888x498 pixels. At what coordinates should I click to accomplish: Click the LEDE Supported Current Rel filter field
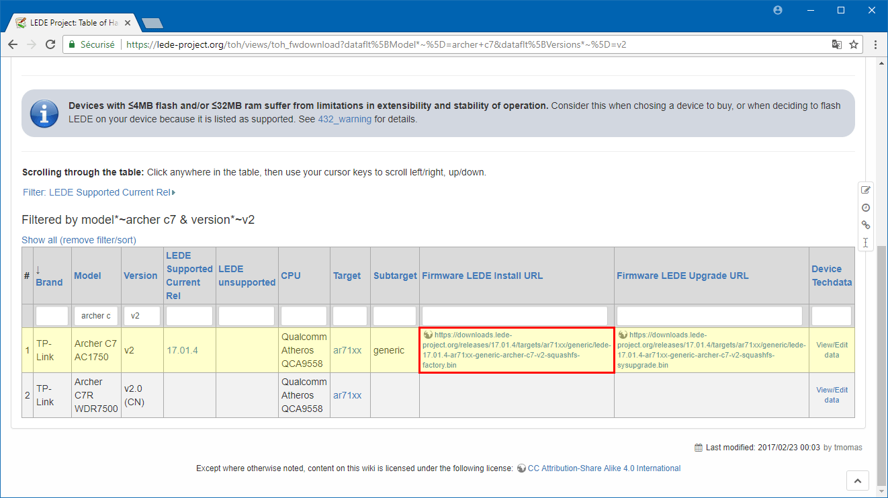[189, 316]
